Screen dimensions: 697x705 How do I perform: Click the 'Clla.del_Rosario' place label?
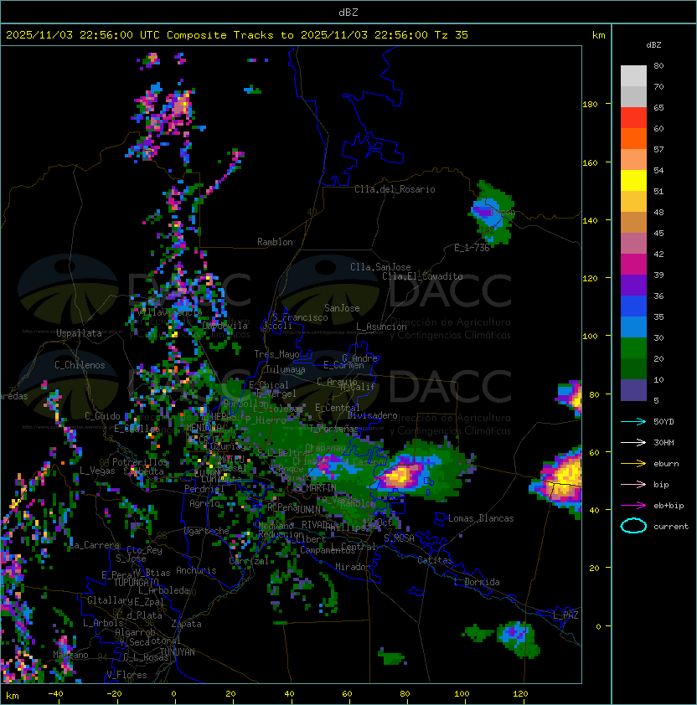395,189
